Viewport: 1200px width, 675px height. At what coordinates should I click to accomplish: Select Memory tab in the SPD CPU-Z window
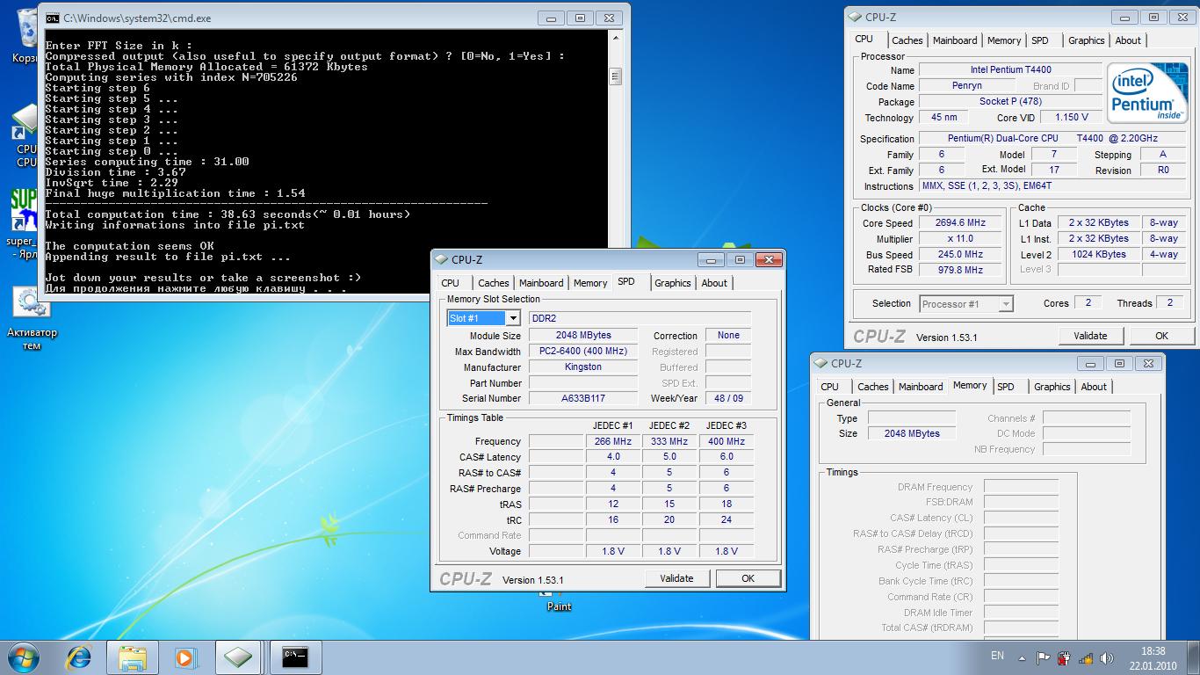tap(590, 283)
